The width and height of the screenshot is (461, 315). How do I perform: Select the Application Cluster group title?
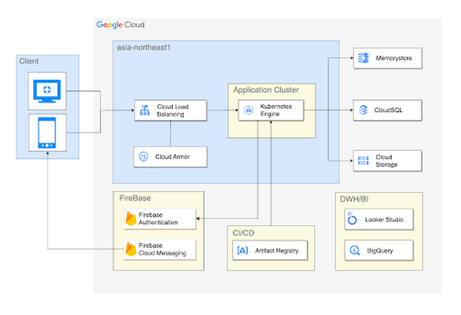266,90
